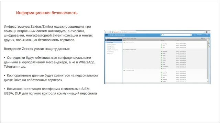The width and height of the screenshot is (220, 123).
Task: Open Message Volume in the sidebar
Action: tap(111, 48)
